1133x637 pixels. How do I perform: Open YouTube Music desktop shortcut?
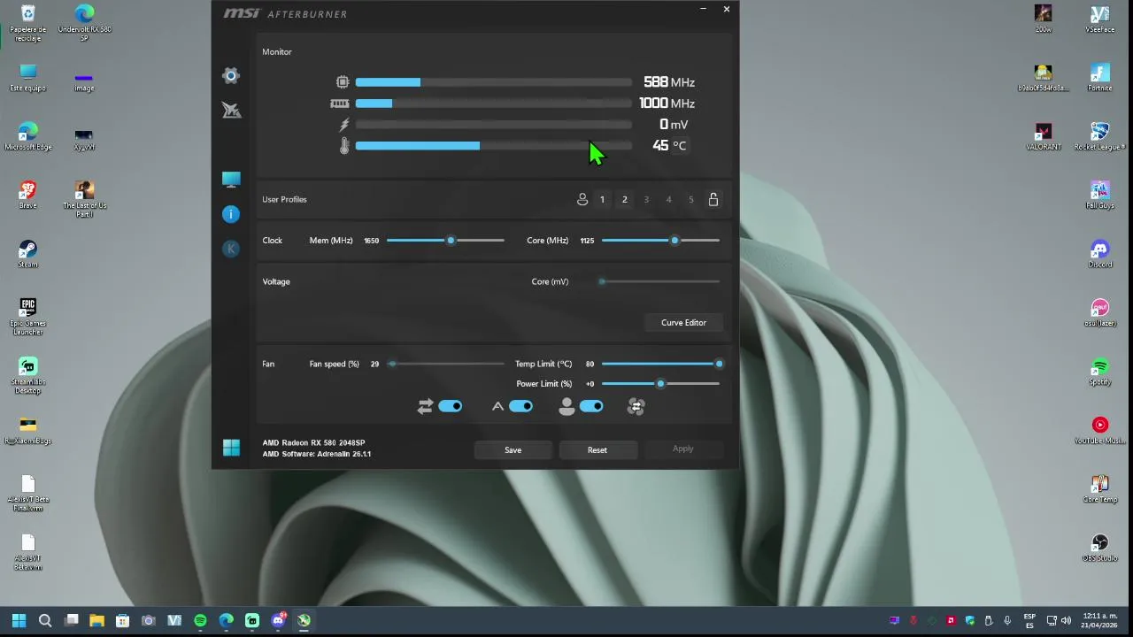[1100, 430]
